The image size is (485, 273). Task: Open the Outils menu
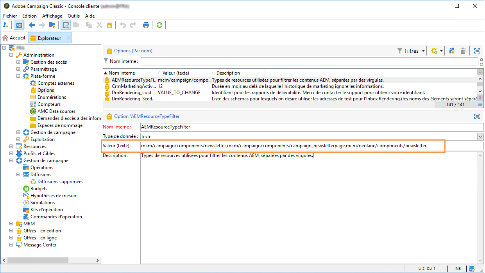(73, 16)
